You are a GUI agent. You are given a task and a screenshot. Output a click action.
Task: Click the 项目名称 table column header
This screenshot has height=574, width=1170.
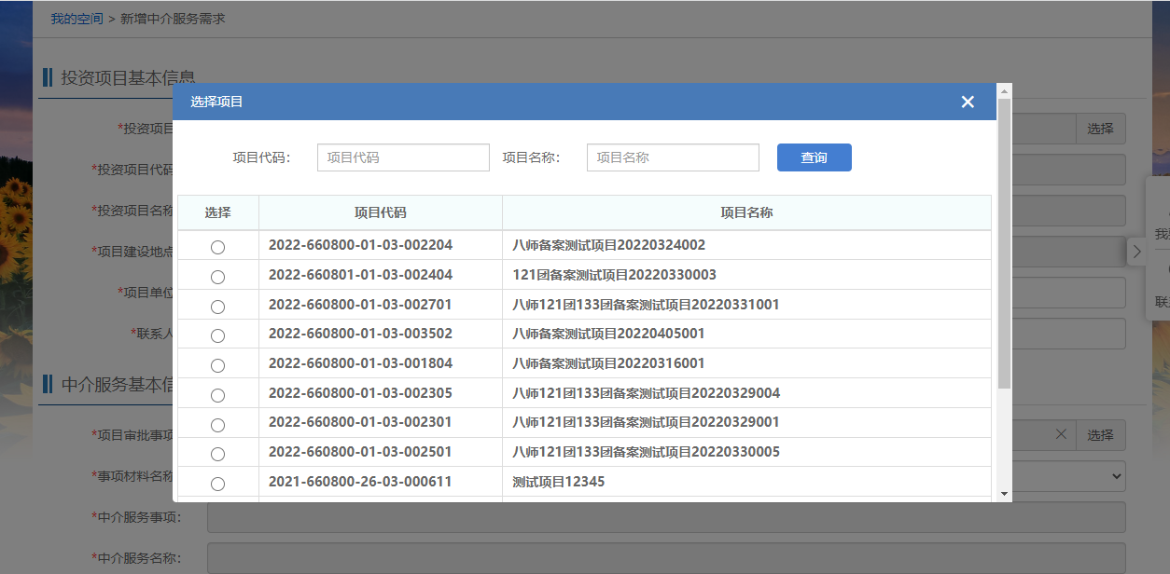(x=746, y=212)
